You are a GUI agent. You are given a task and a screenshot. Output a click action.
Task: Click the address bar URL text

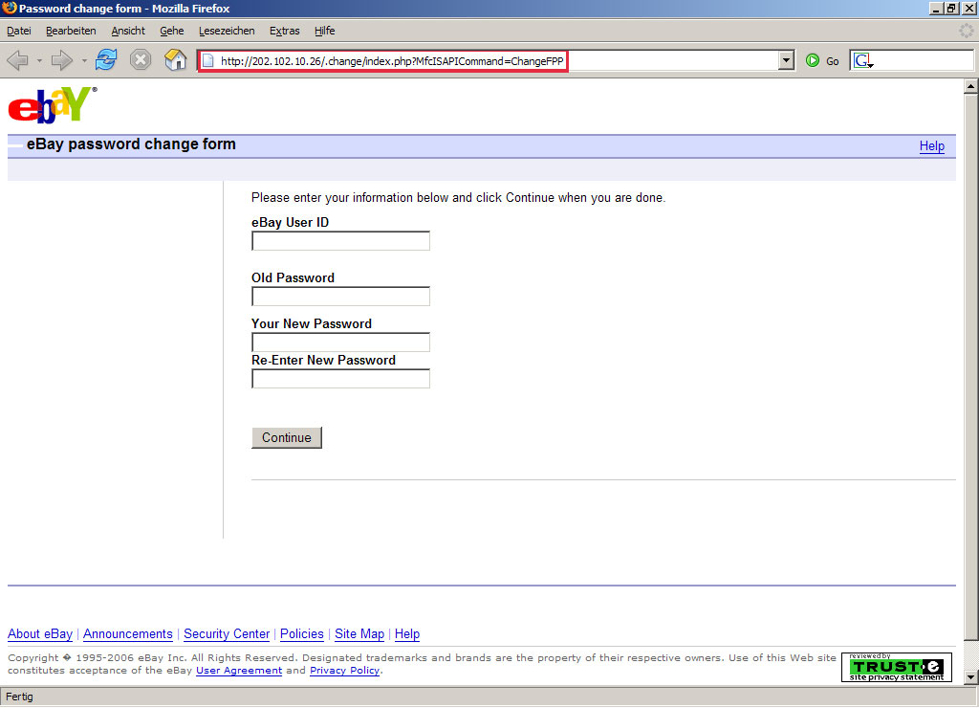(x=392, y=61)
